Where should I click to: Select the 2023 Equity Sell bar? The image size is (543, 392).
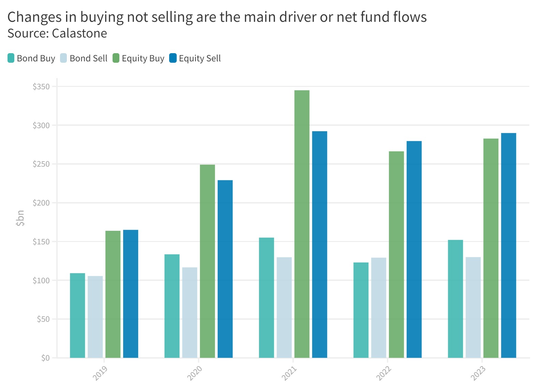[x=509, y=245]
